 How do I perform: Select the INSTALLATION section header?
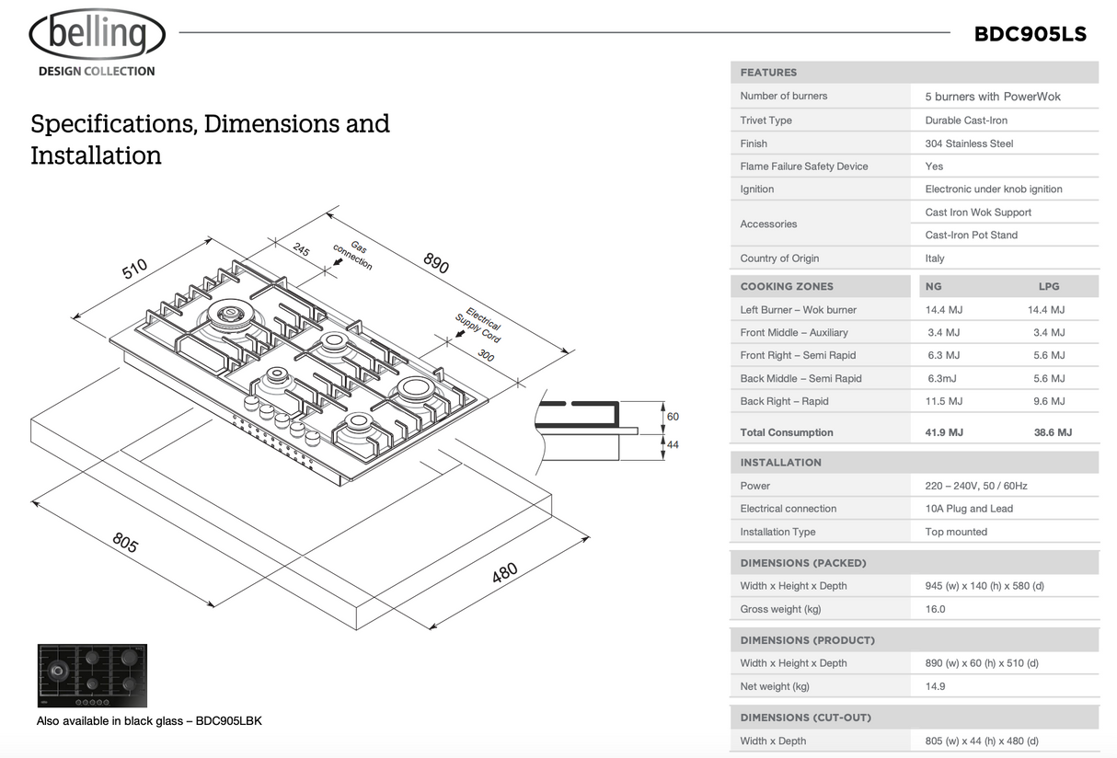(780, 463)
